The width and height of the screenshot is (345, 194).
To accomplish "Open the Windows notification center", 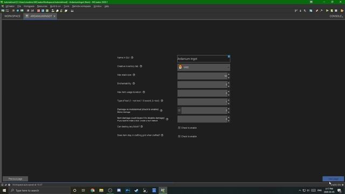I will [x=339, y=190].
